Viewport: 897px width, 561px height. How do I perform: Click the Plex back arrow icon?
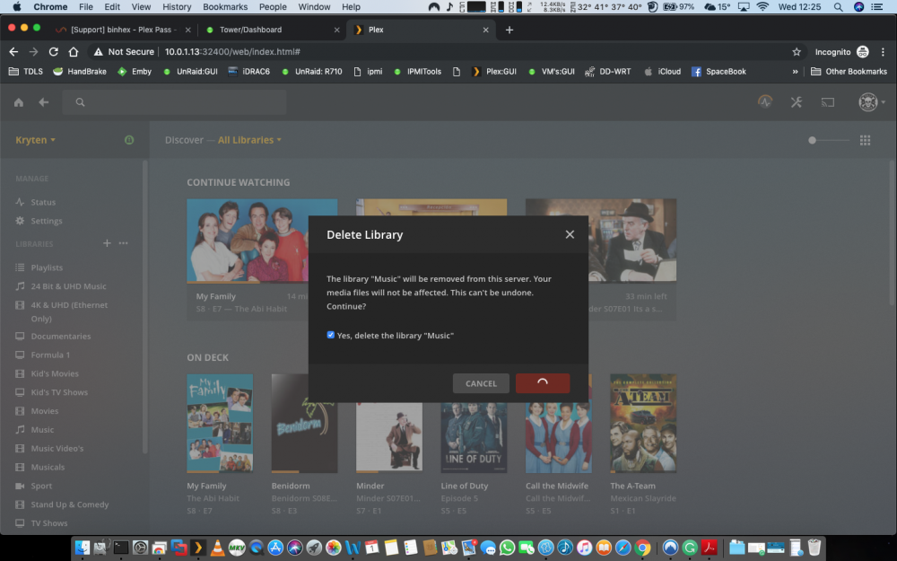click(x=43, y=102)
